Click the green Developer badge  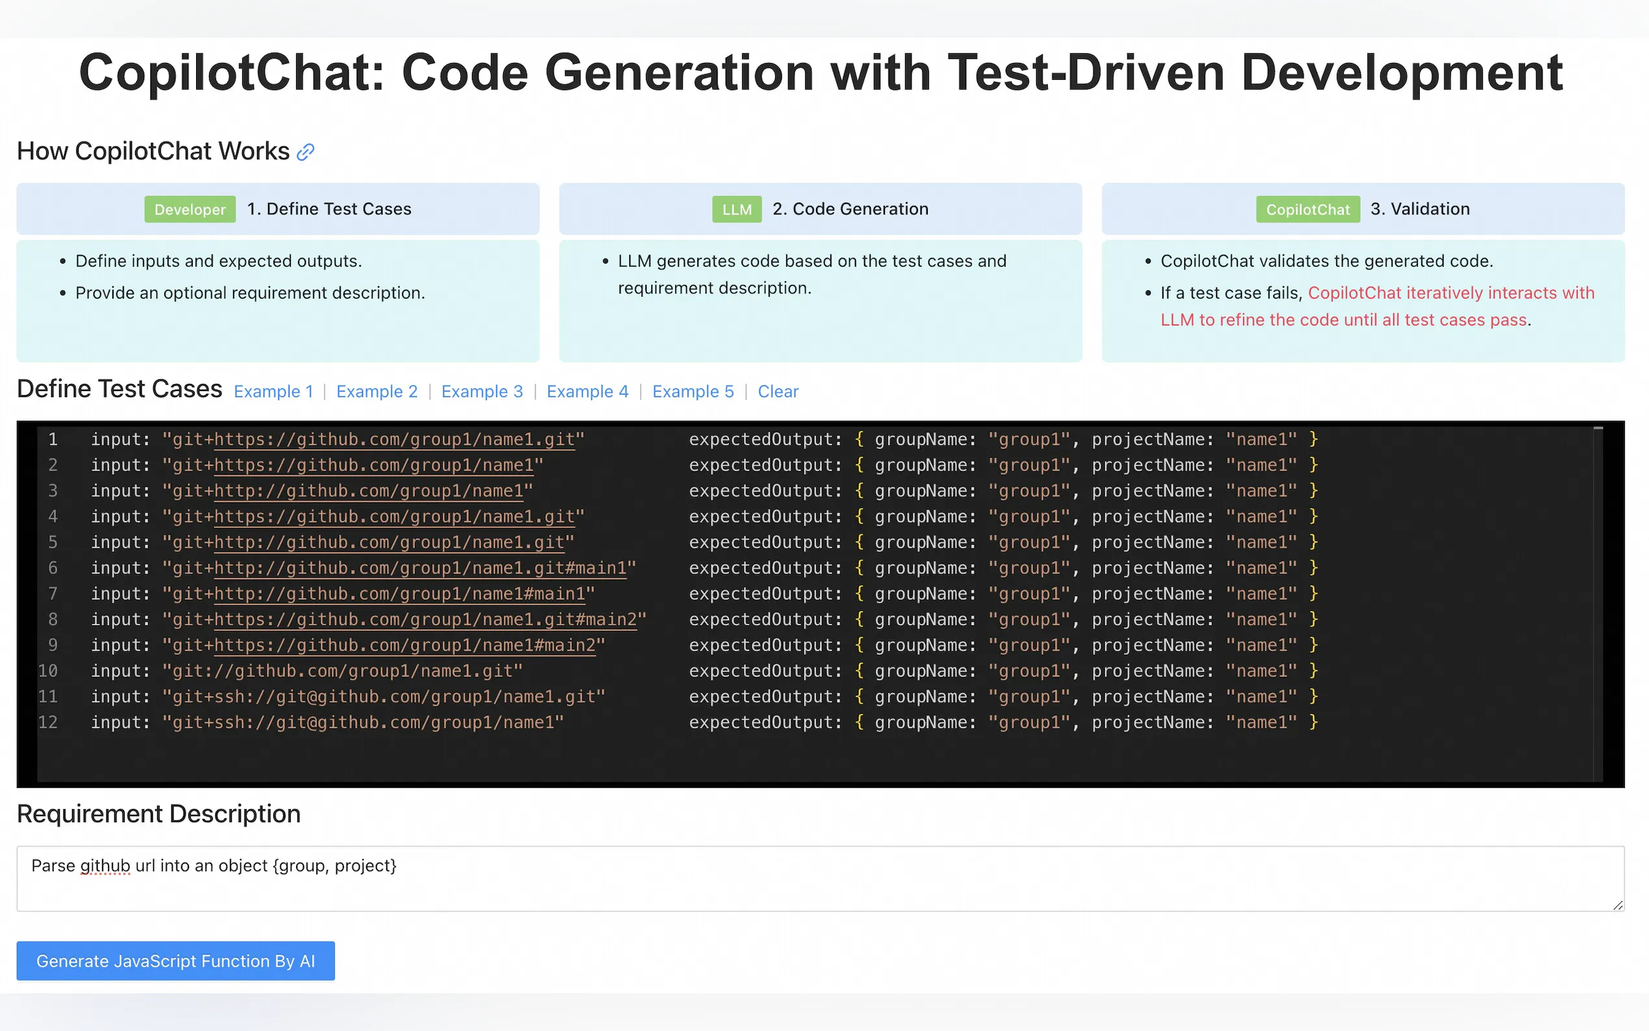[x=190, y=209]
